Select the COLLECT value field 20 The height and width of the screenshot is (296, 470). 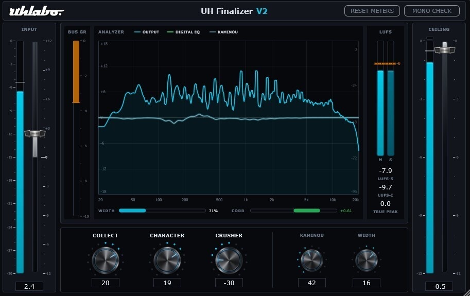coord(105,283)
